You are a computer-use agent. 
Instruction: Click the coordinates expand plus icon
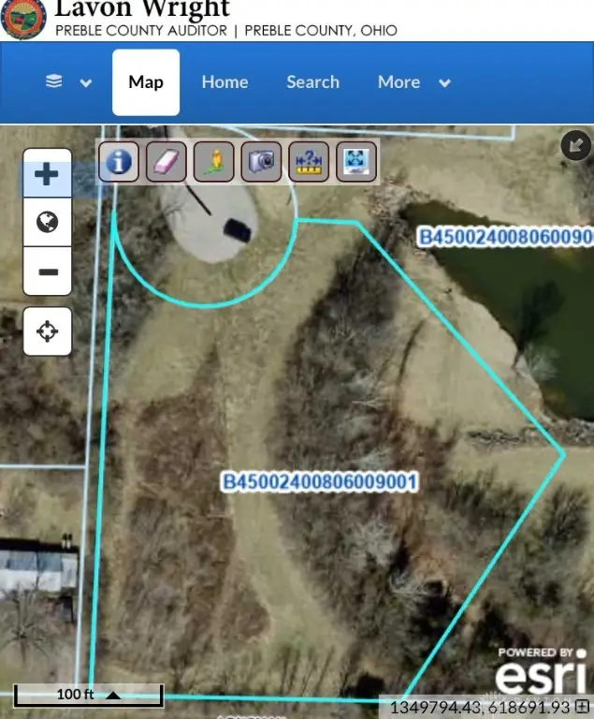click(x=583, y=706)
